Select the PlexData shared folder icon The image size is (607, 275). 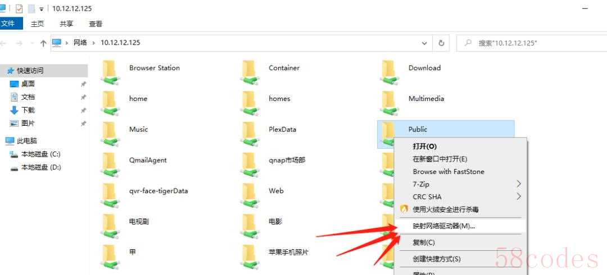250,134
